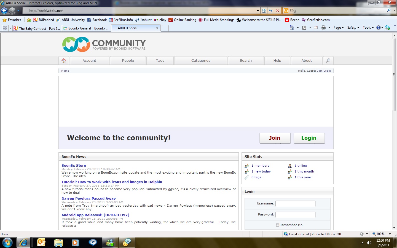Expand the zoom level dropdown arrow
This screenshot has height=248, width=397.
tap(390, 234)
